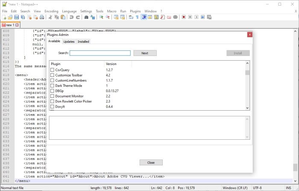Click the Save toolbar icon
299x191 pixels.
tap(17, 17)
